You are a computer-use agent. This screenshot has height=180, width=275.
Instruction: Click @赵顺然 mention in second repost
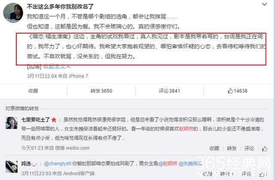168,164
